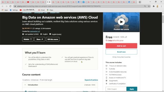Open the Settings bookmark
Screen dimensions: 164x92
[14, 10]
